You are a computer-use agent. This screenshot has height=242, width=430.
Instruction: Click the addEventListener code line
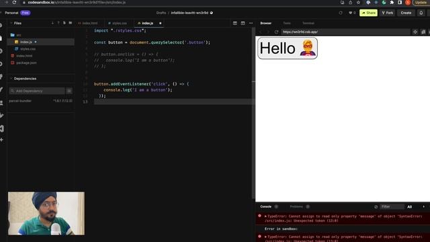(x=141, y=84)
